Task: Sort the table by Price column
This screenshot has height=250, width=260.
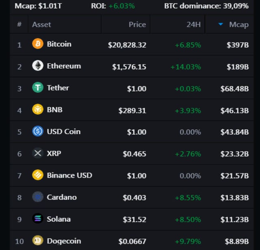Action: [x=137, y=24]
